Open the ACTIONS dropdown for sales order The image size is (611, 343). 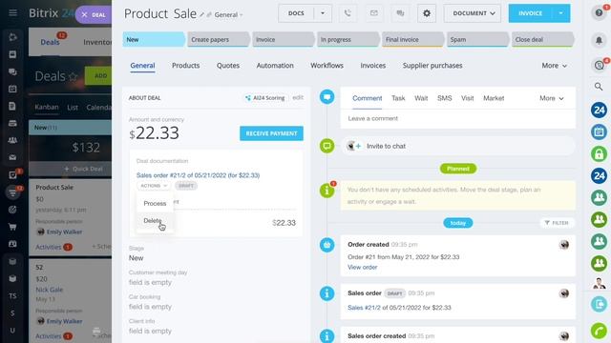(154, 186)
